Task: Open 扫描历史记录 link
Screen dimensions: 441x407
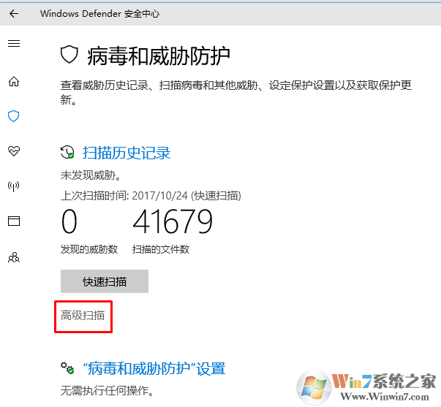Action: pyautogui.click(x=127, y=153)
